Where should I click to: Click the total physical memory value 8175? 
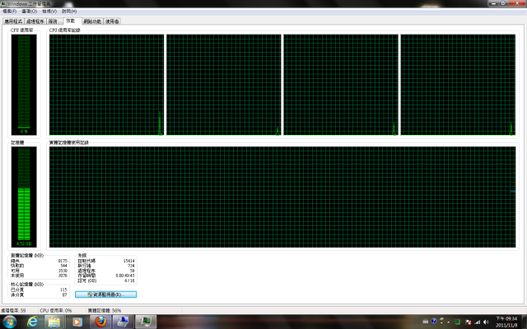63,261
